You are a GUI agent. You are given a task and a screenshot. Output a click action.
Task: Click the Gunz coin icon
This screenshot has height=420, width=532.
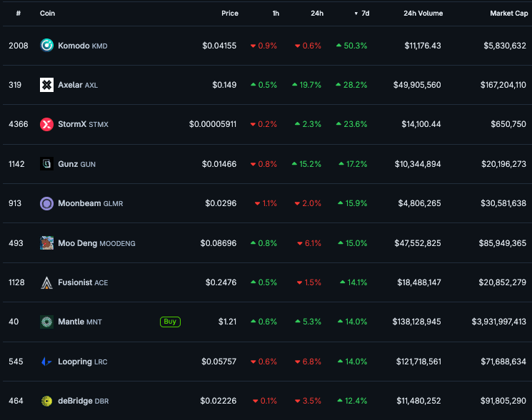pyautogui.click(x=46, y=164)
